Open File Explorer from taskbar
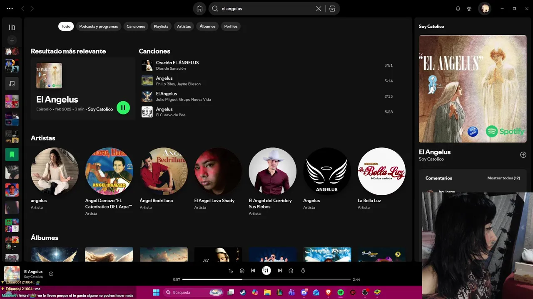The width and height of the screenshot is (533, 299). coord(267,292)
